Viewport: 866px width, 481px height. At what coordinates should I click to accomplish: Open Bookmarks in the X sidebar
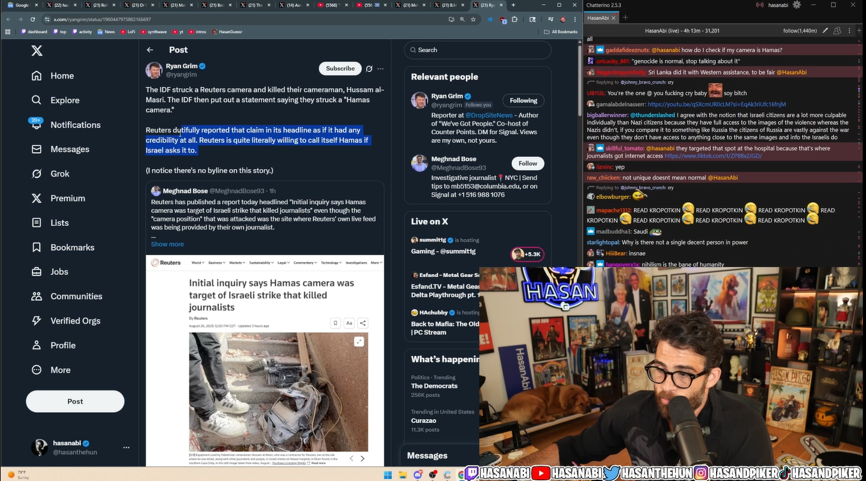click(63, 248)
